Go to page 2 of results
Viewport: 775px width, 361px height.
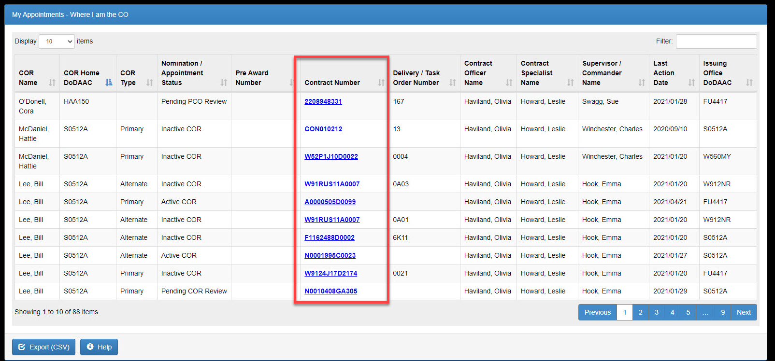coord(641,312)
